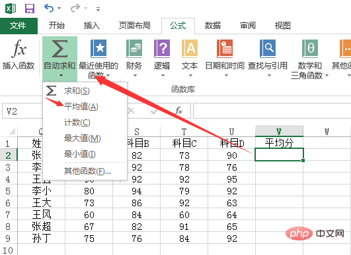
Task: Click the name cell 张超
Action: pyautogui.click(x=42, y=227)
